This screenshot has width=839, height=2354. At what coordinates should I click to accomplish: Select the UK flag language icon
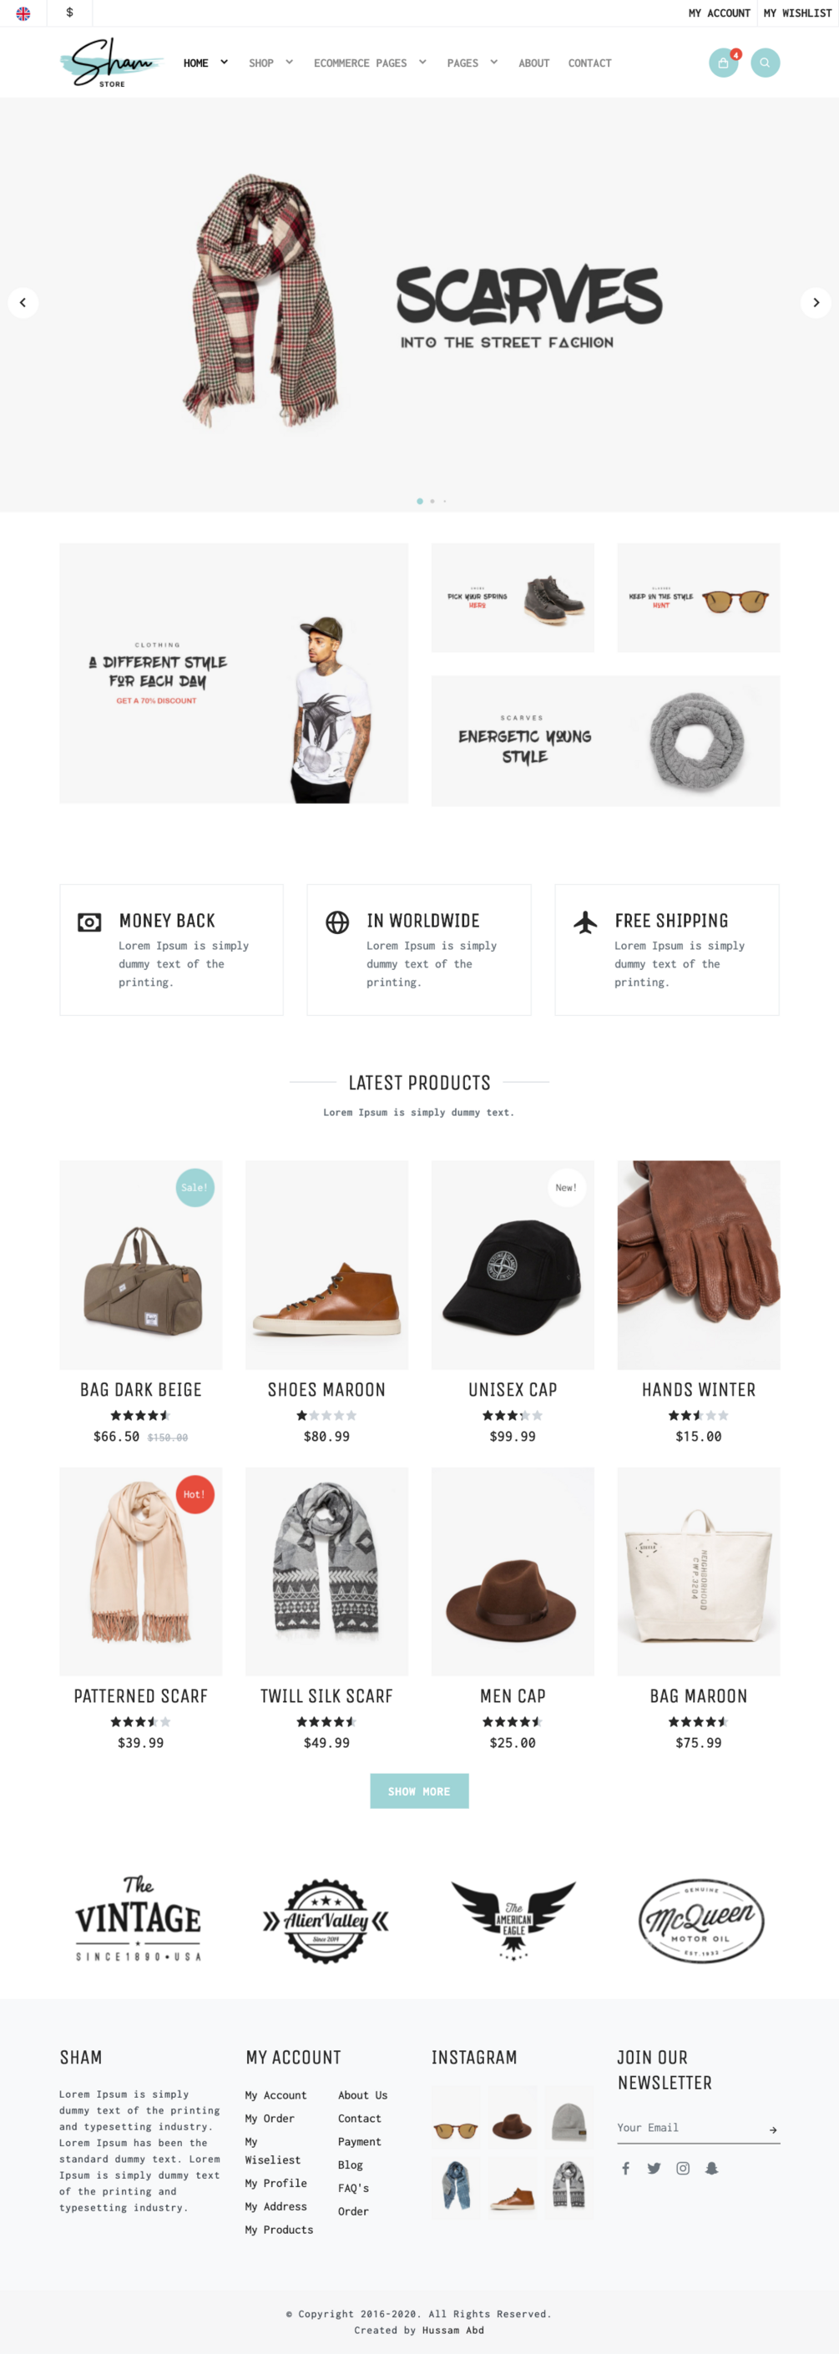click(23, 13)
